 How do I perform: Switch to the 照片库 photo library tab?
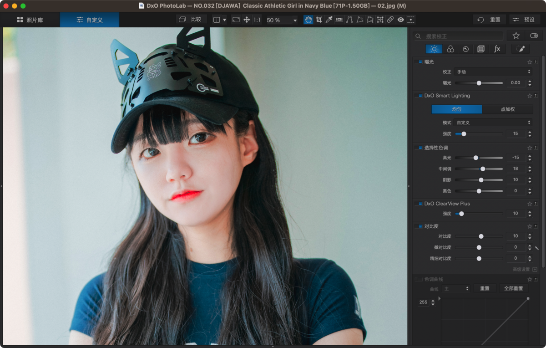30,20
